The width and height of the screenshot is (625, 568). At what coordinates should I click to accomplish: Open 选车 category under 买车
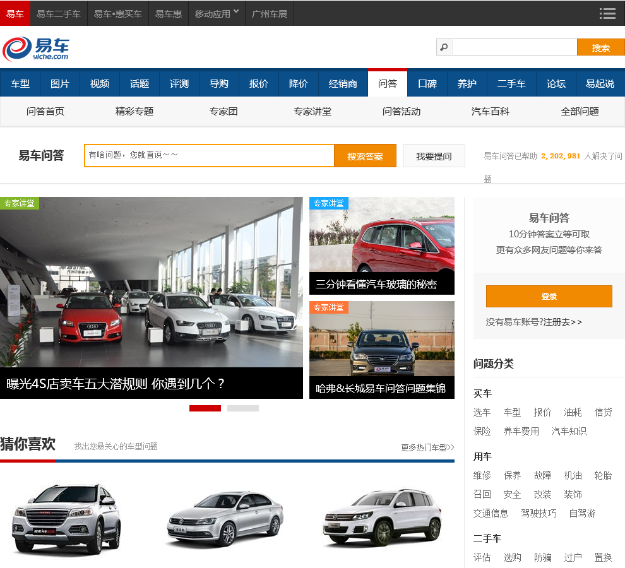pyautogui.click(x=482, y=412)
